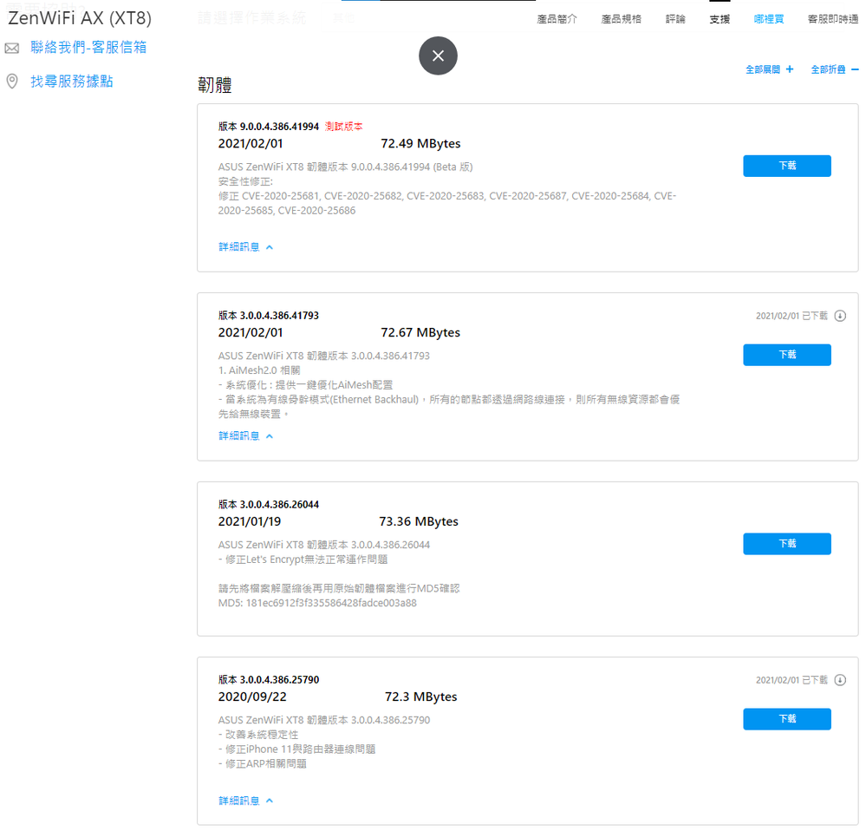Click downloaded icon for version 3.0.0.4.386.41793
This screenshot has height=831, width=866.
(840, 316)
